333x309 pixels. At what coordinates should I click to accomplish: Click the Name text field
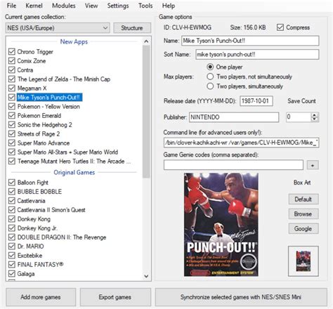pyautogui.click(x=250, y=41)
